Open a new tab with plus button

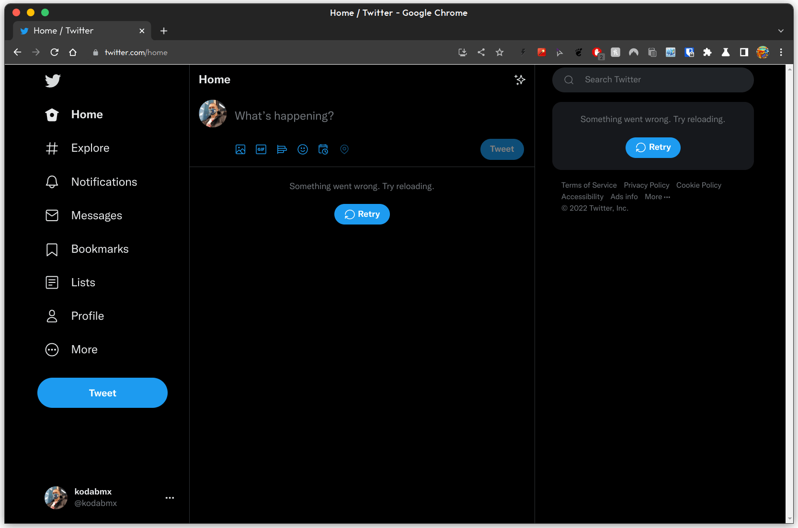point(164,31)
